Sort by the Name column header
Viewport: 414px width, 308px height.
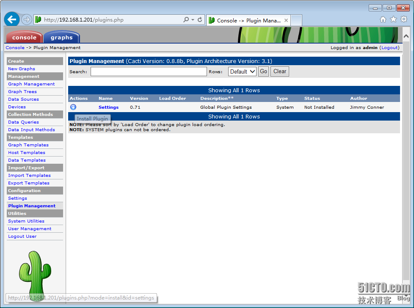[x=105, y=99]
